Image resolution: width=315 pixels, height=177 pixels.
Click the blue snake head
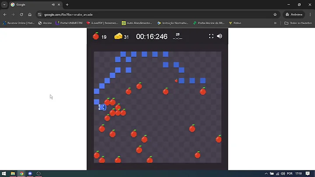[102, 107]
